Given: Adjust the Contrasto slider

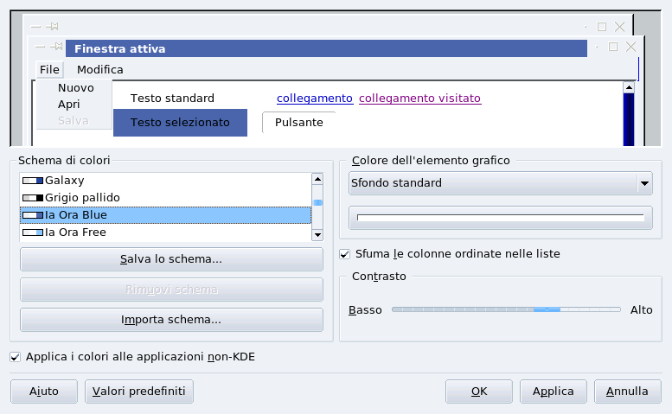Looking at the screenshot, I should (547, 309).
